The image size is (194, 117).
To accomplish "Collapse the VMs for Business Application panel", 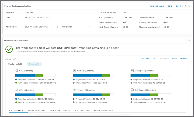I will click(x=185, y=6).
